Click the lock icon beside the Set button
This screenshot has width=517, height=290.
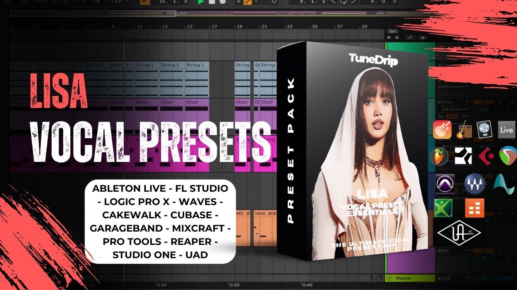pos(422,37)
